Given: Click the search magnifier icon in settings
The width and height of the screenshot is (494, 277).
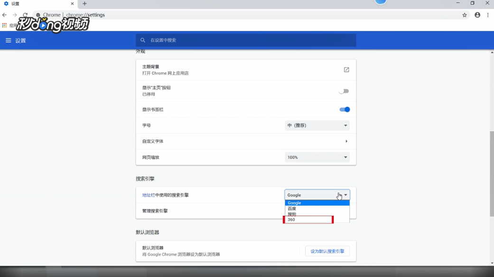Looking at the screenshot, I should [x=143, y=40].
